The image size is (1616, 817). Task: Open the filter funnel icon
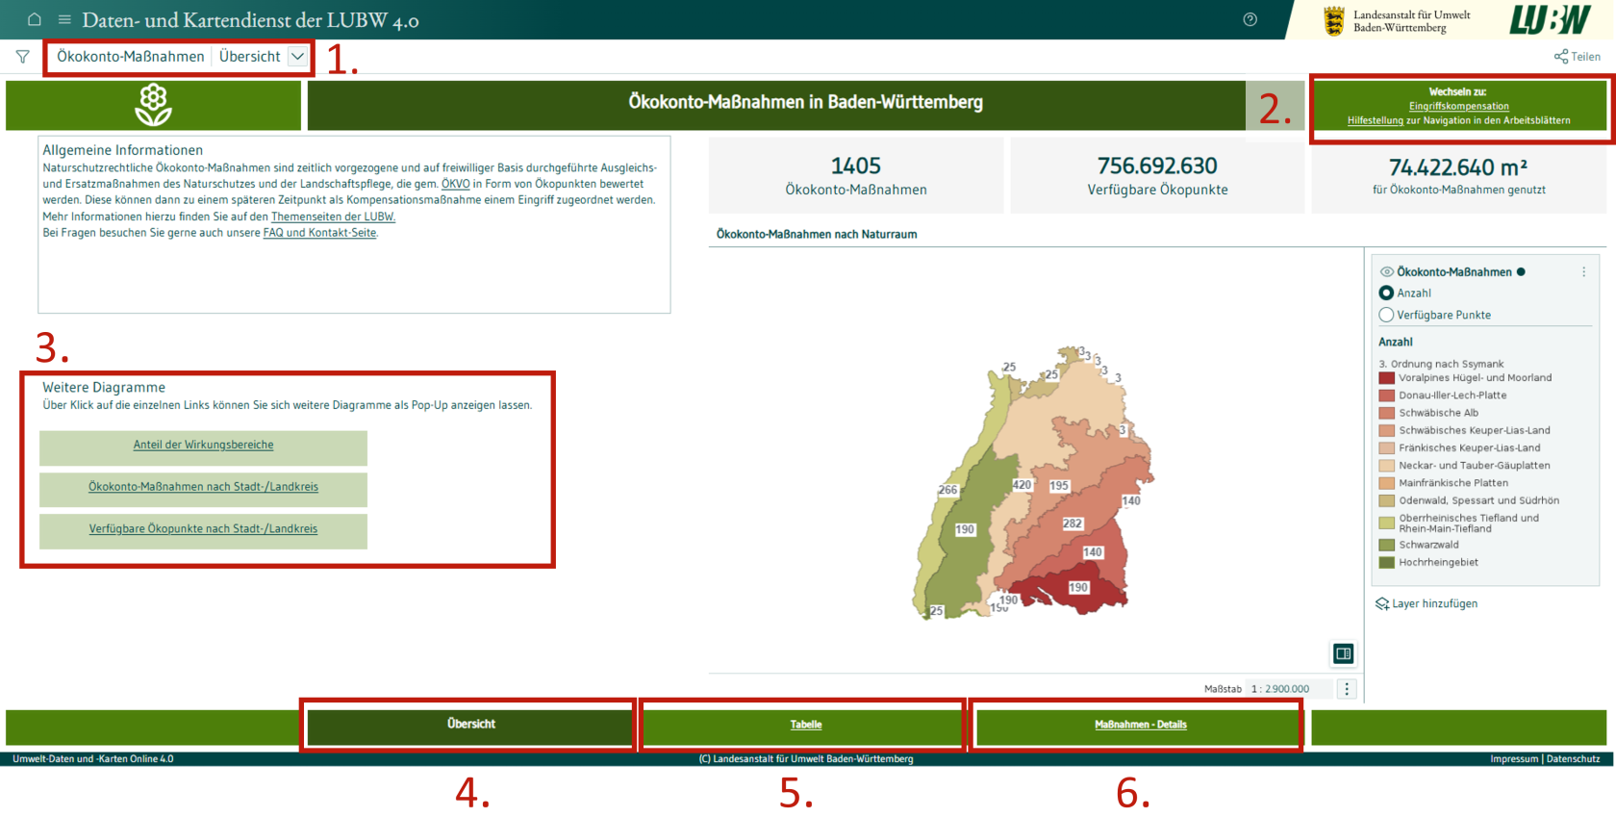(x=22, y=57)
